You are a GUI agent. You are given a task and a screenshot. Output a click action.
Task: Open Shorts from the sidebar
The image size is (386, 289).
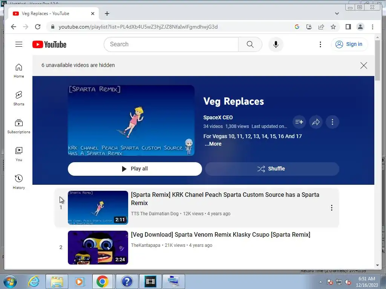[19, 99]
